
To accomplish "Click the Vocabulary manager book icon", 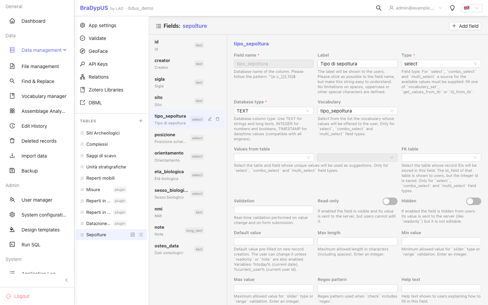I will 12,96.
